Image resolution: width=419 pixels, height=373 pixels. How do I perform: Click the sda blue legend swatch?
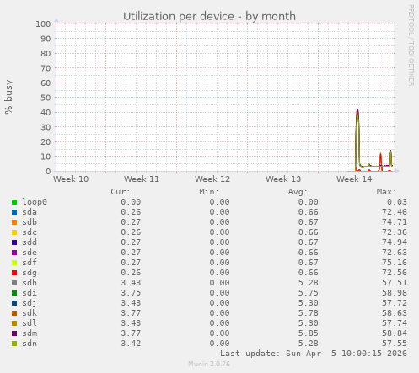(x=14, y=212)
